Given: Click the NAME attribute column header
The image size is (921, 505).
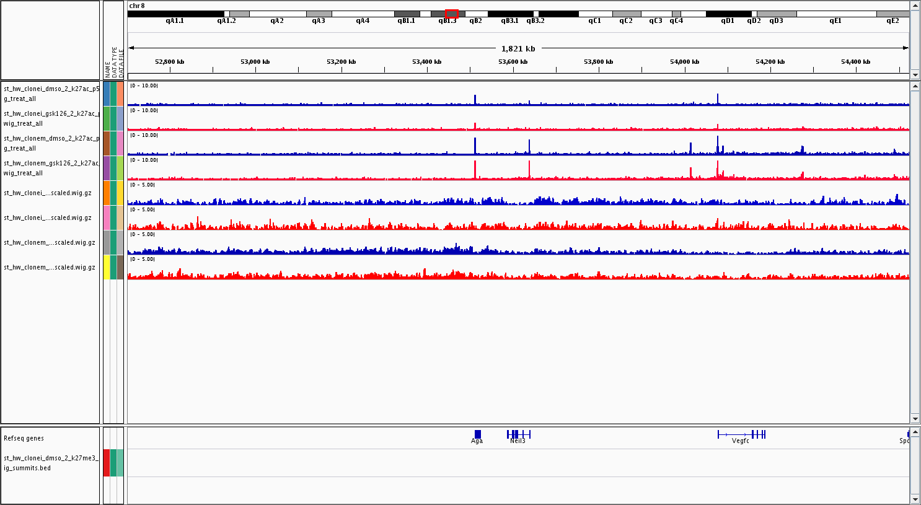Looking at the screenshot, I should click(x=107, y=68).
